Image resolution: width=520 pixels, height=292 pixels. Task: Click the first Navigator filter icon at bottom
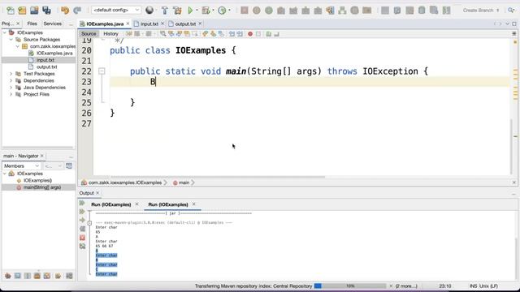[x=7, y=276]
